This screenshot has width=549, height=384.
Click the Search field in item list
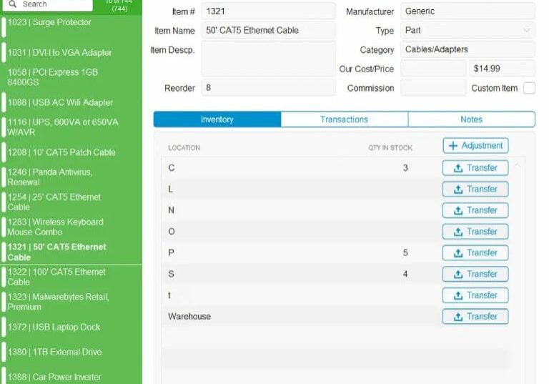tap(48, 4)
